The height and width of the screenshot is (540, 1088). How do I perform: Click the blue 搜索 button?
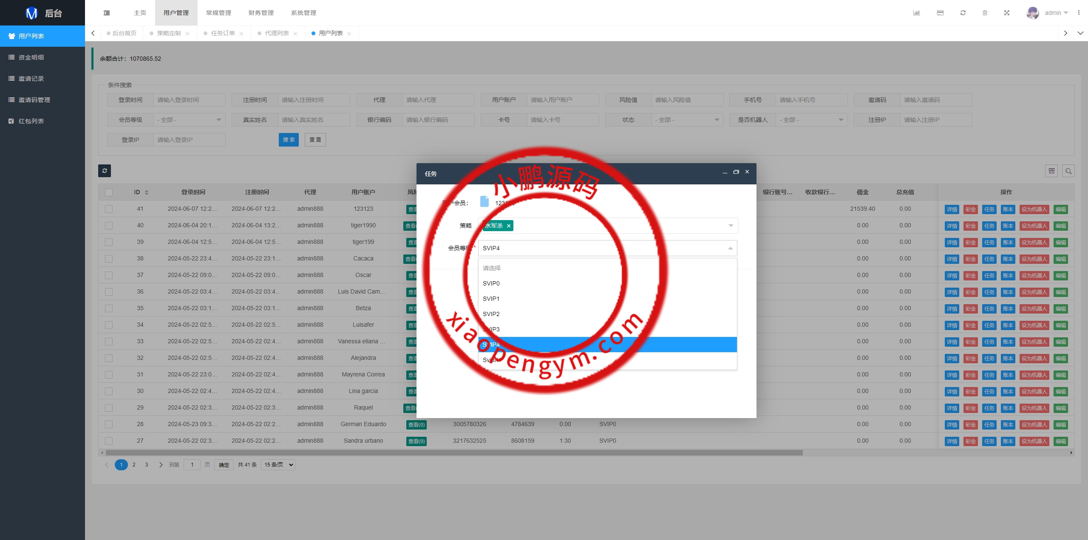click(x=289, y=140)
